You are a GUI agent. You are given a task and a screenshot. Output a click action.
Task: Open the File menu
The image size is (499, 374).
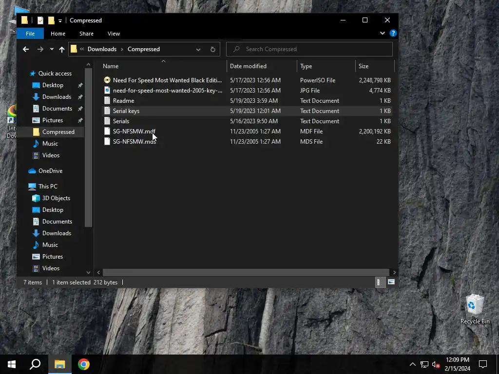click(x=30, y=34)
